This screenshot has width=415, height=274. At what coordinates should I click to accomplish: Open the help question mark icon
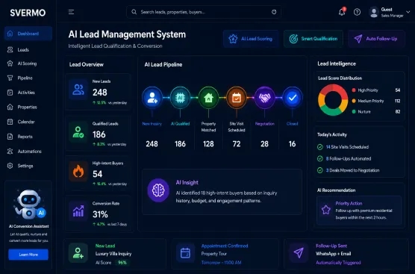357,12
